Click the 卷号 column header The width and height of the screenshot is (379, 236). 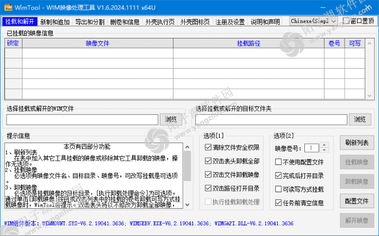tap(334, 43)
